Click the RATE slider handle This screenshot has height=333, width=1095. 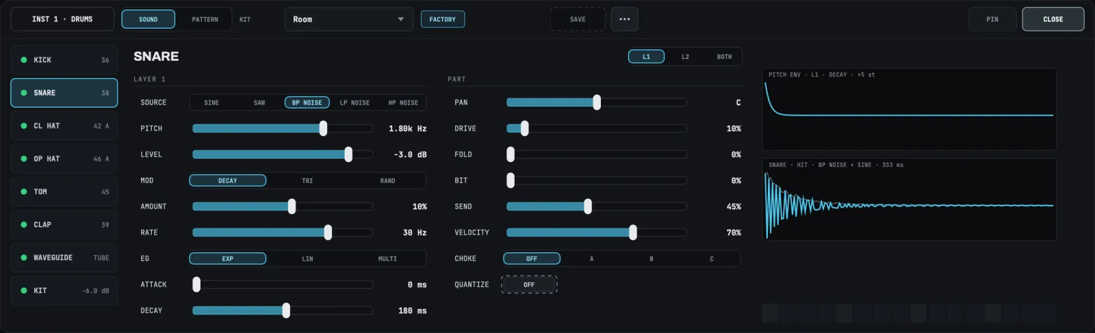[x=328, y=232]
